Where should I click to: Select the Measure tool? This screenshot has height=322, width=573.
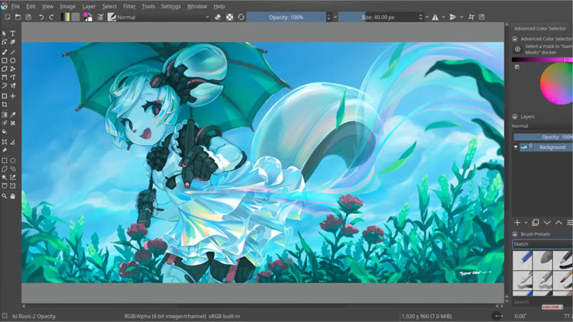[13, 142]
